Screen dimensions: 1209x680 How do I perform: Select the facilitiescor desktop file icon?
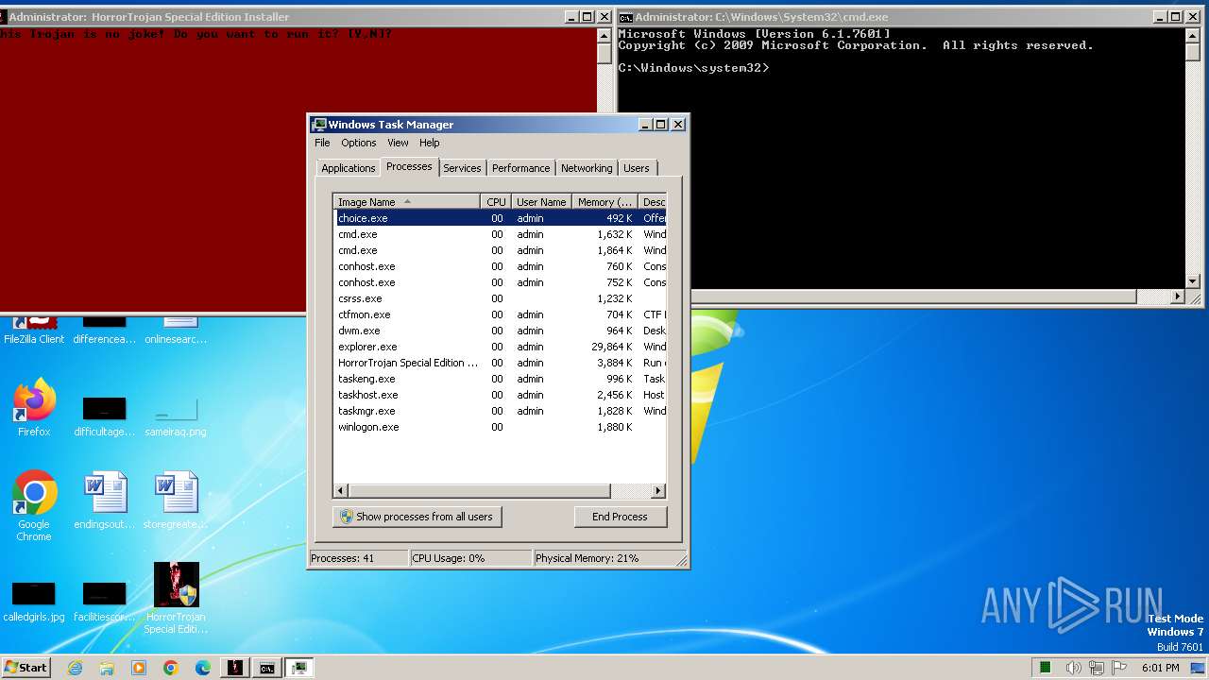point(105,600)
